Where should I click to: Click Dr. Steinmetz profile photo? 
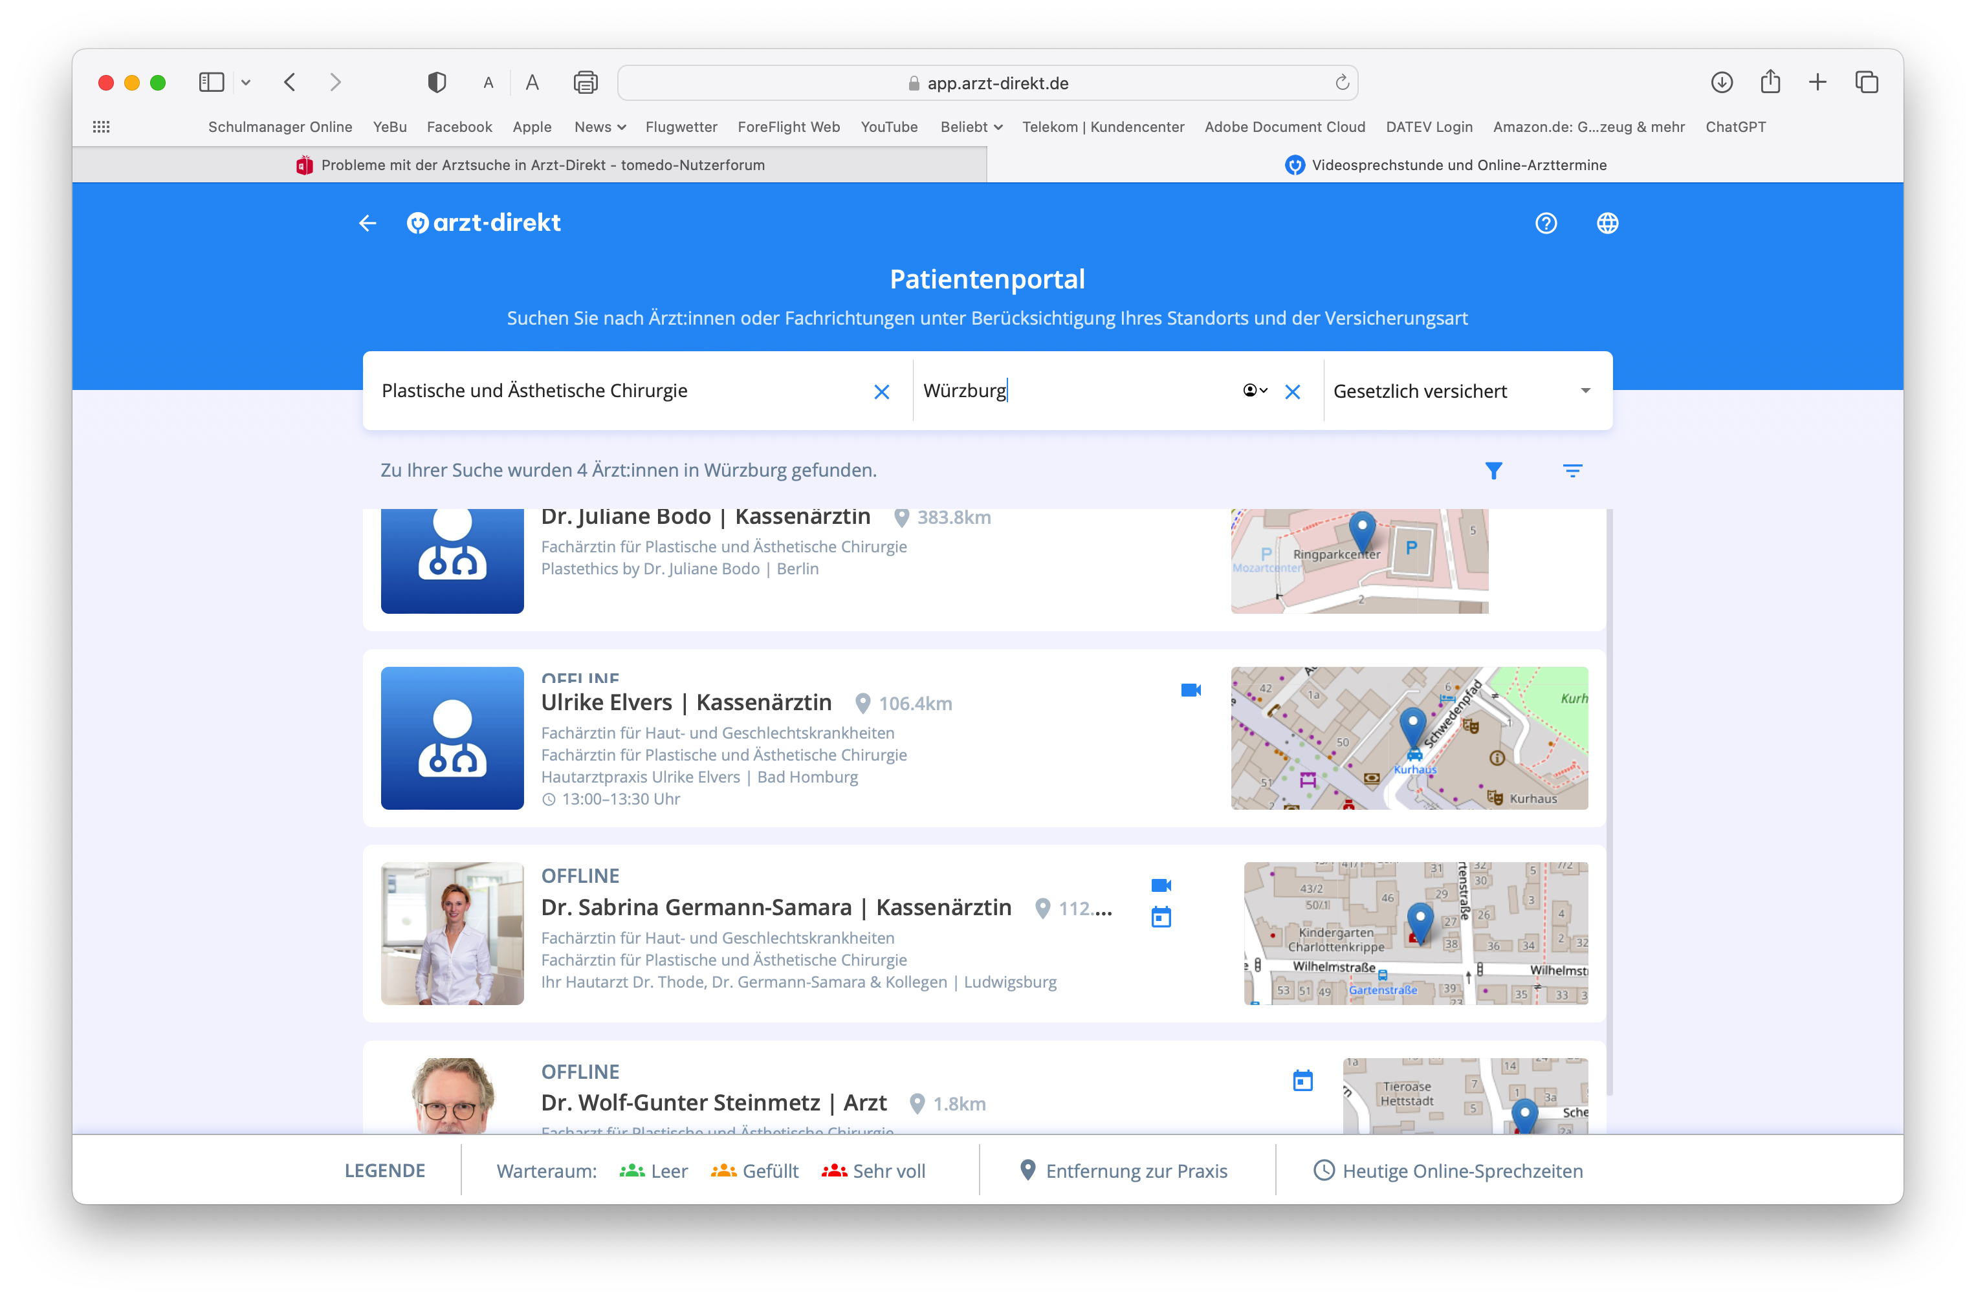click(x=452, y=1096)
